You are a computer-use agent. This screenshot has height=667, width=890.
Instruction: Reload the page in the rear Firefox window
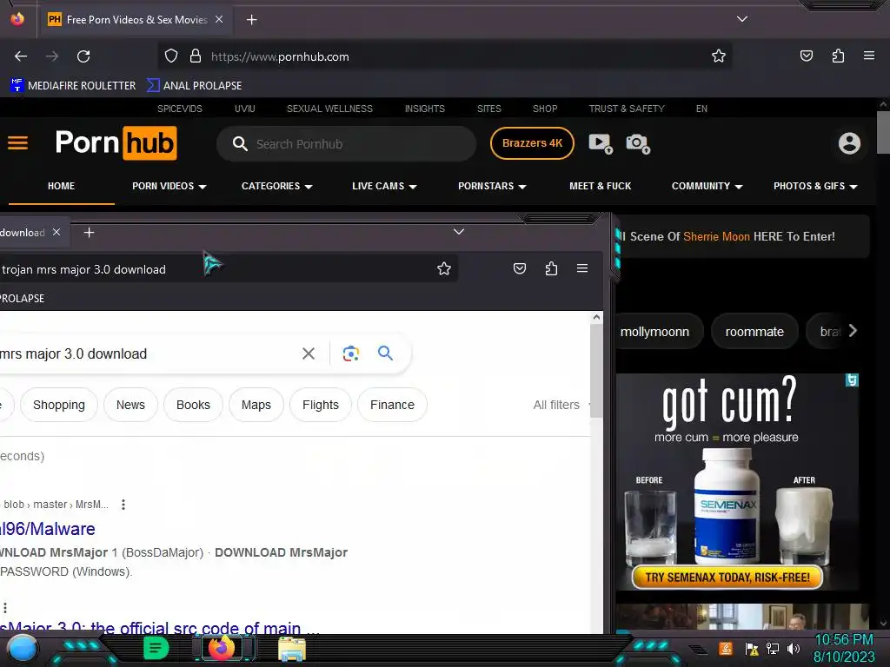pos(83,56)
